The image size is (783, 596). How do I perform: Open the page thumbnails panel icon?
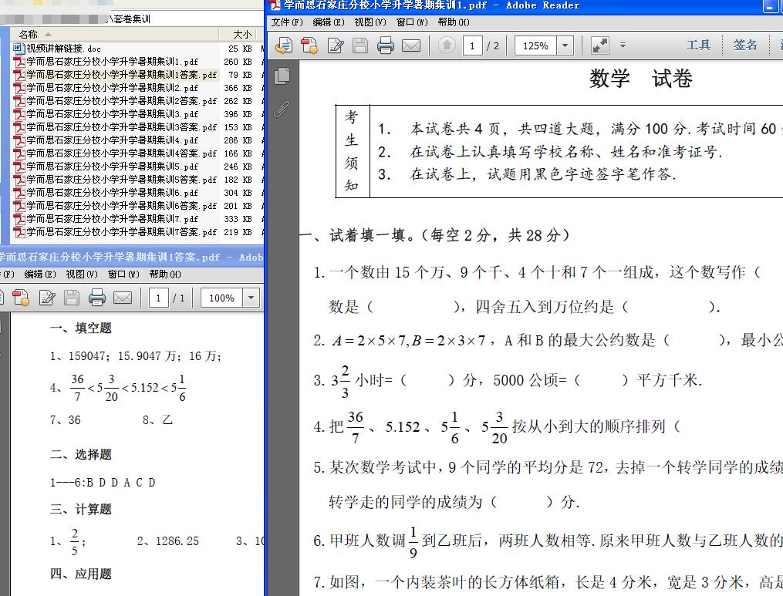282,76
